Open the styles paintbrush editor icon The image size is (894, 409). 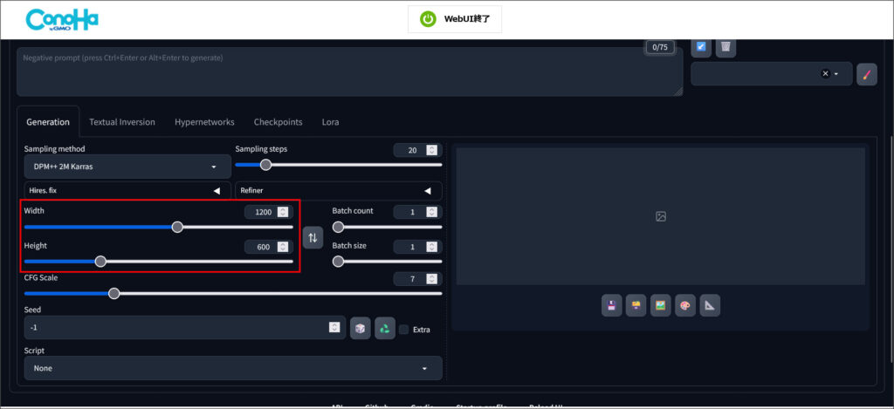coord(867,75)
